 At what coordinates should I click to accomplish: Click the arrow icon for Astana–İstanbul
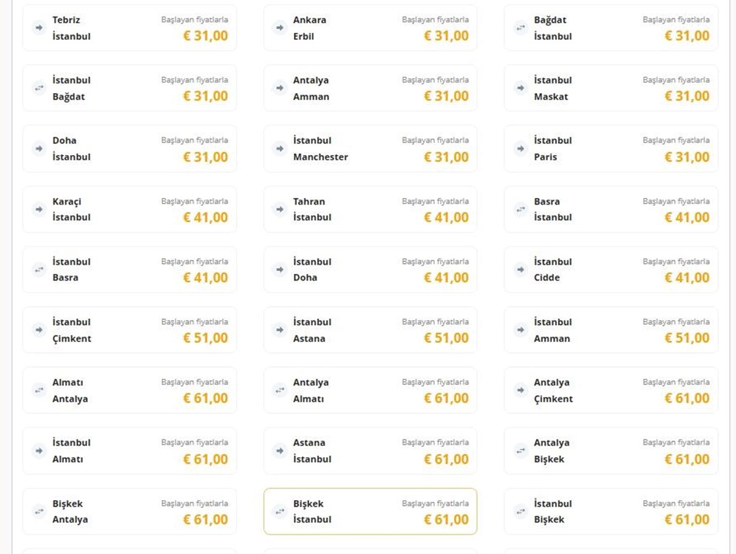[x=280, y=450]
